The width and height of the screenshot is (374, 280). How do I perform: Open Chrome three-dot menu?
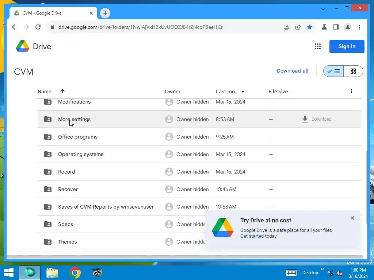(x=359, y=27)
